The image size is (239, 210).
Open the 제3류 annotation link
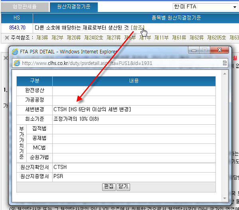pyautogui.click(x=42, y=37)
